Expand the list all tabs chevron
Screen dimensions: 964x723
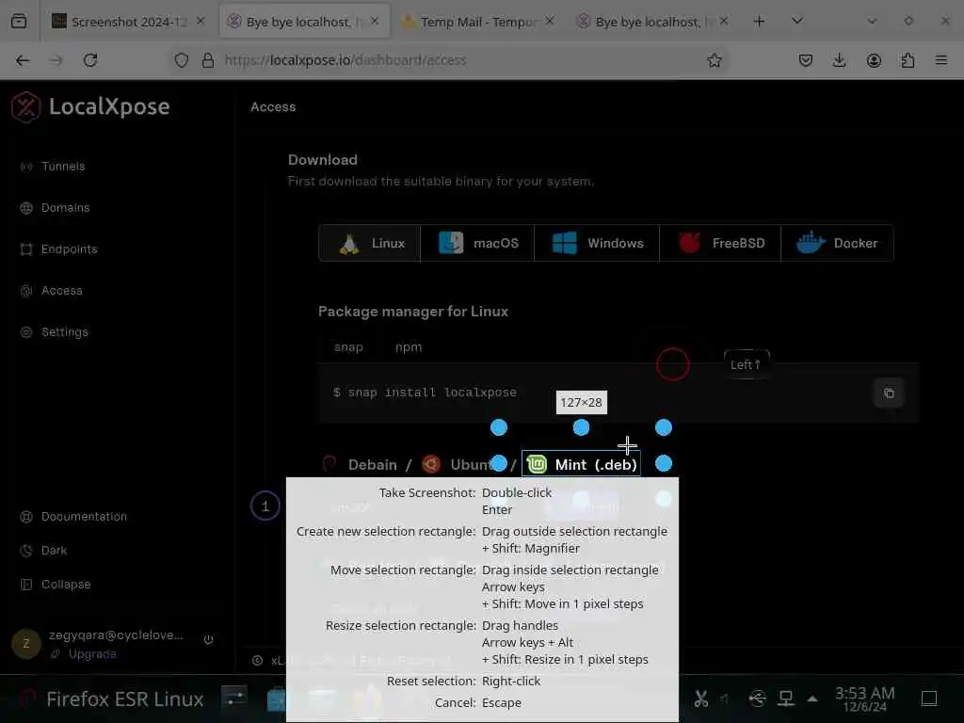[x=797, y=21]
